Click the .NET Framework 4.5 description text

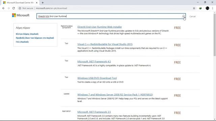pyautogui.click(x=114, y=66)
